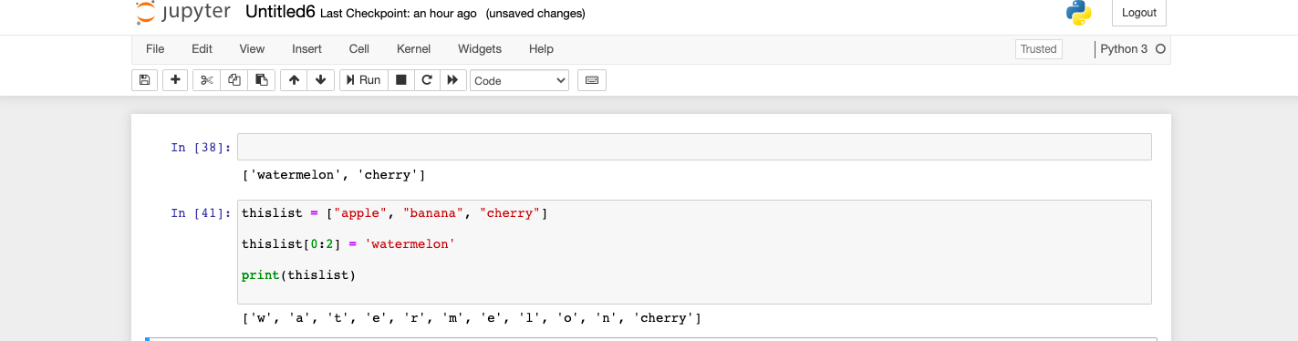
Task: Run the selected cell
Action: [x=363, y=80]
